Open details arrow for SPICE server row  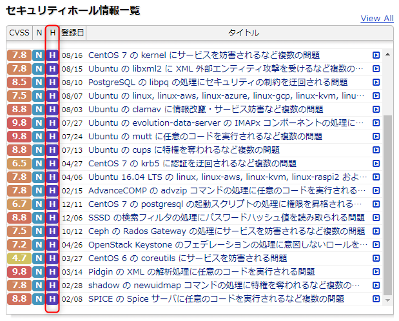click(x=376, y=299)
